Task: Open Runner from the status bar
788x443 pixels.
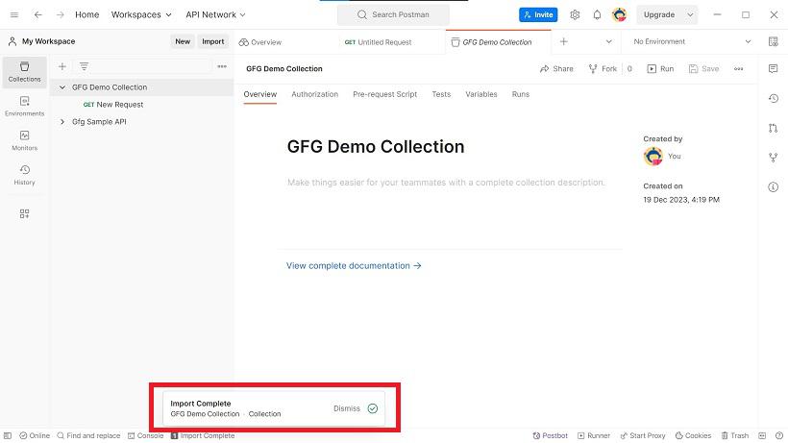Action: point(594,435)
